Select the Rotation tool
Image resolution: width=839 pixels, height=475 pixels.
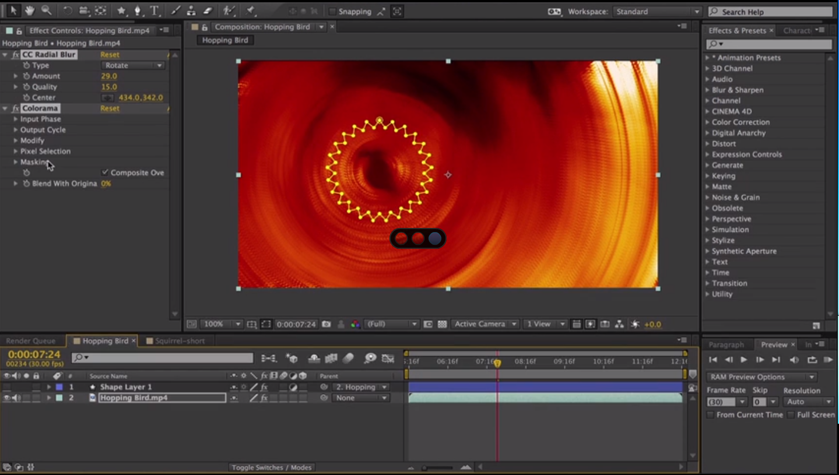click(68, 10)
